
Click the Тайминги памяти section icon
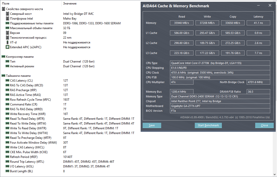coord(3,76)
